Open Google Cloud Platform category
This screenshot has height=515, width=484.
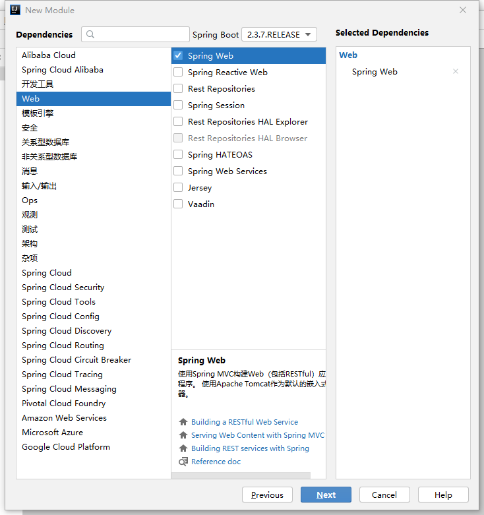[x=94, y=446]
